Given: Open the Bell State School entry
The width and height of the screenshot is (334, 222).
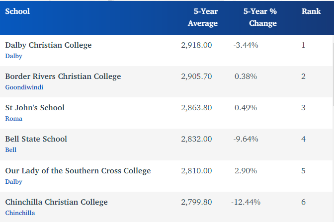Looking at the screenshot, I should click(36, 139).
